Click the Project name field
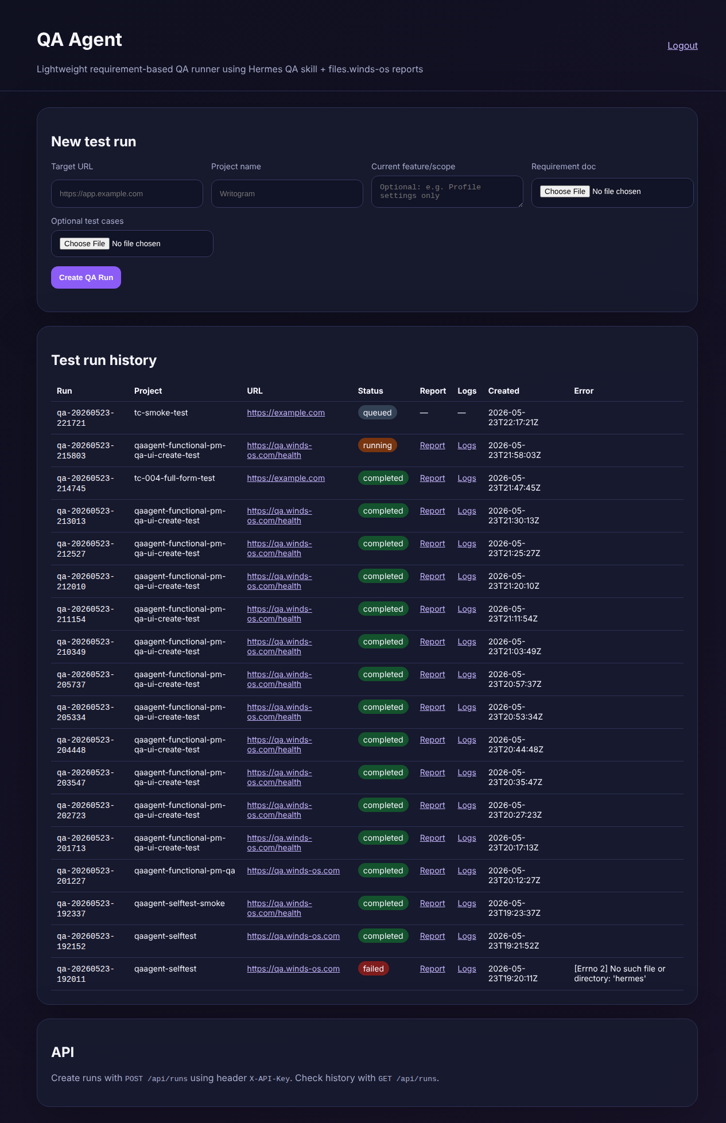 click(287, 194)
